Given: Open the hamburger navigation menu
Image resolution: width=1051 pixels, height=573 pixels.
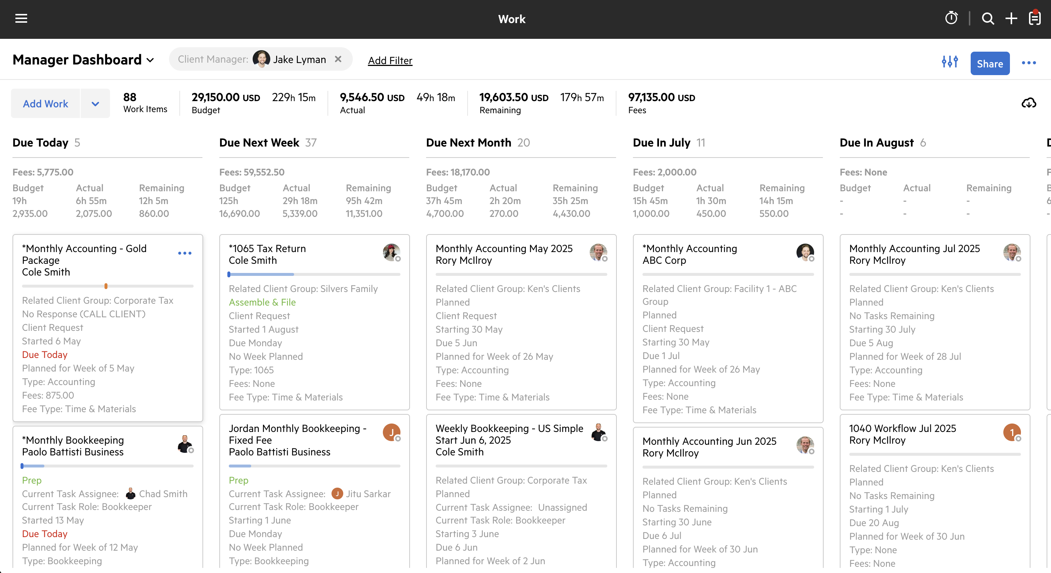Looking at the screenshot, I should [x=21, y=19].
